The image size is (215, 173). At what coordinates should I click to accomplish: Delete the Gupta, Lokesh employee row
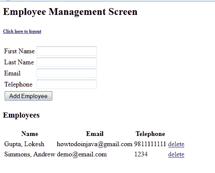[x=176, y=144]
